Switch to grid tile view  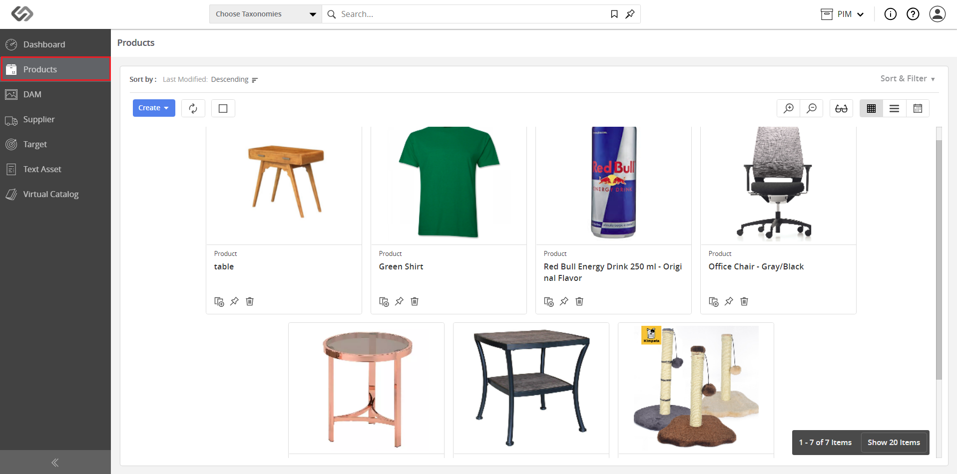[871, 108]
